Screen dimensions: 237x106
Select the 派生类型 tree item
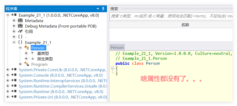coord(45,59)
